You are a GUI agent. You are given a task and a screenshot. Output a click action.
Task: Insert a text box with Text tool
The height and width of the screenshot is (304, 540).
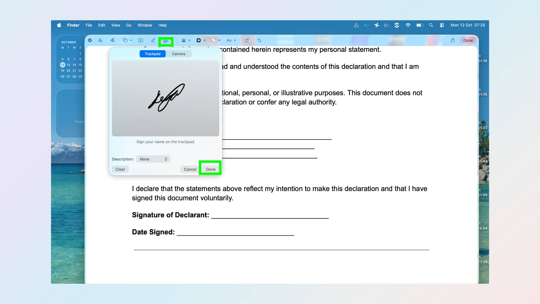(x=141, y=40)
